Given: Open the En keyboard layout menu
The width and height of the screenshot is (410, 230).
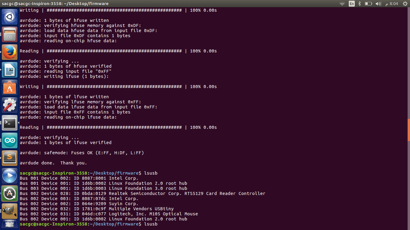Looking at the screenshot, I should click(351, 4).
